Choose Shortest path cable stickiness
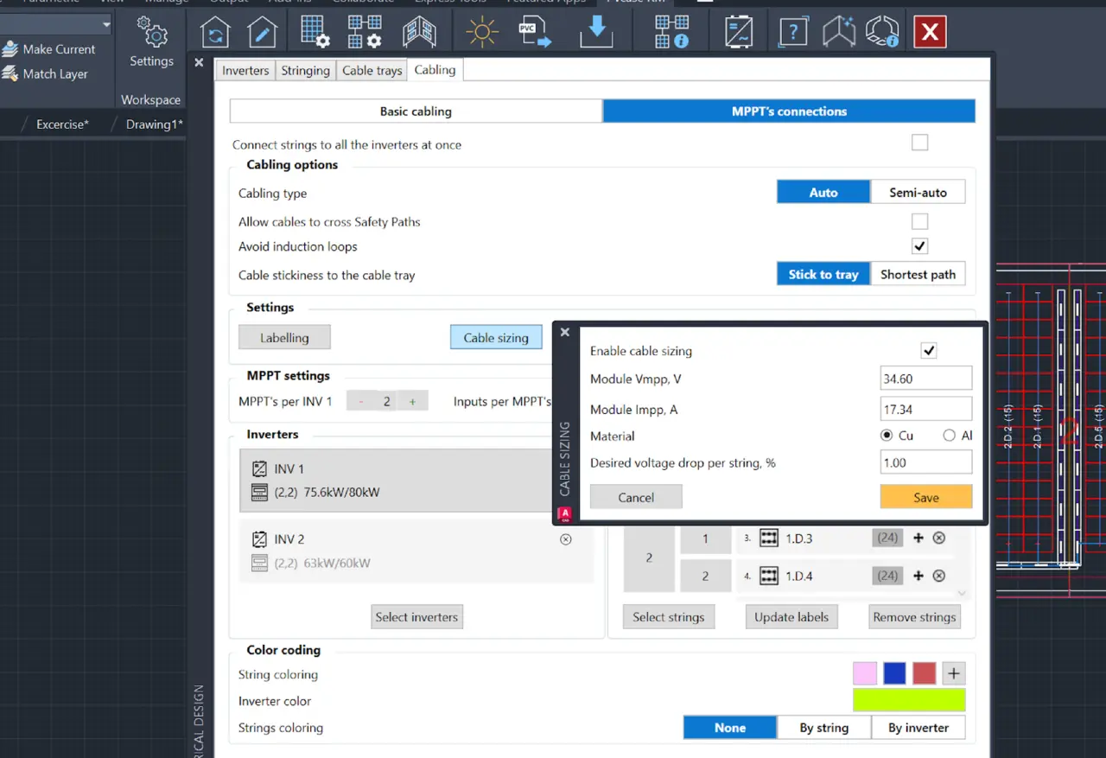Screen dimensions: 1106x758 918,274
